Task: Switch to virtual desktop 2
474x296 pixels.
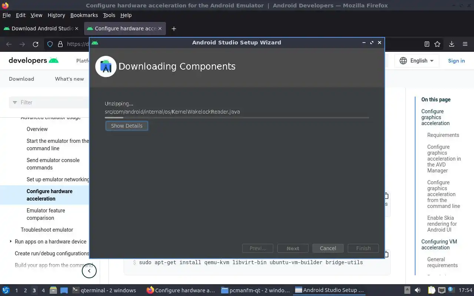Action: click(x=25, y=290)
